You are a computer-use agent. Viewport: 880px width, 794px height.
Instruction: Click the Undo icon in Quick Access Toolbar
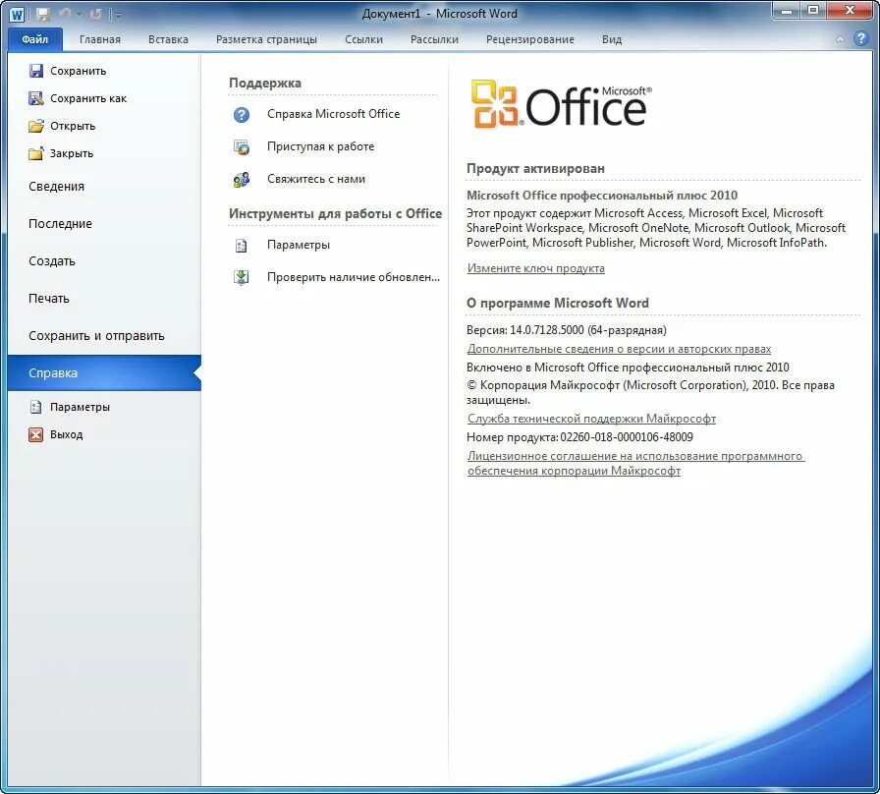click(66, 14)
